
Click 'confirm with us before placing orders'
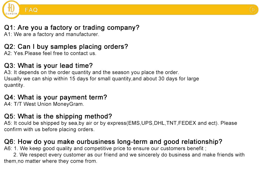click(49, 130)
